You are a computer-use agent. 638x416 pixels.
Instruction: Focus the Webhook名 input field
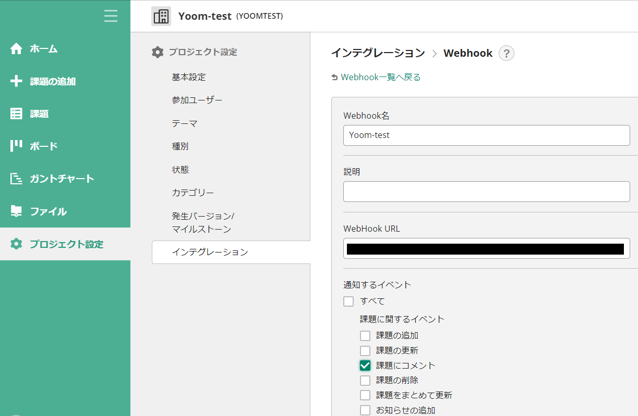[x=487, y=135]
